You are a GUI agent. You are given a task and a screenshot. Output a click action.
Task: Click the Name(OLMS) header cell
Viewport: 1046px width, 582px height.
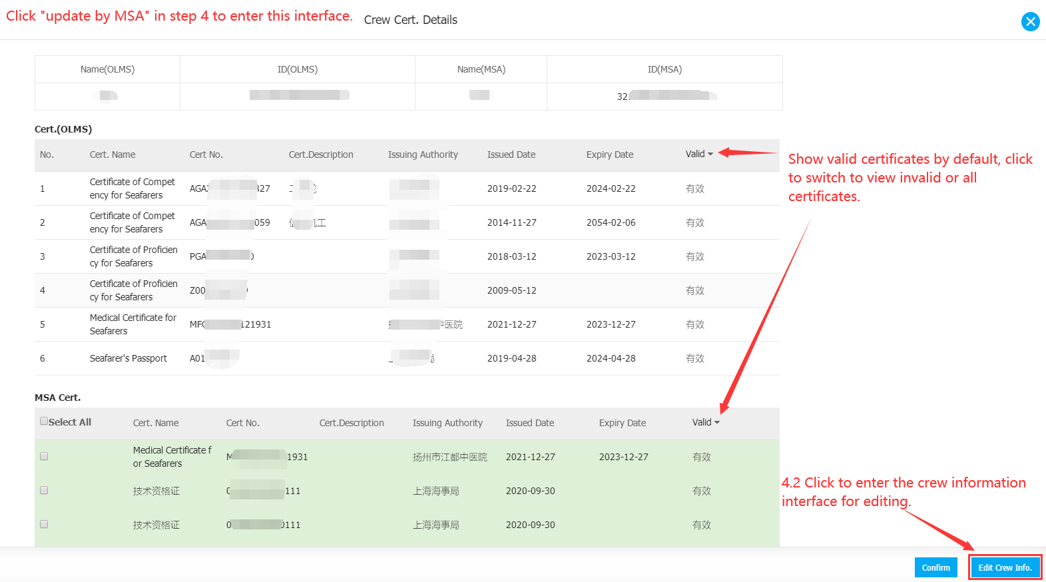pos(107,69)
